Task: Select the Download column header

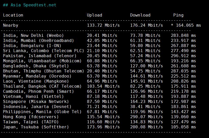Action: click(x=140, y=15)
